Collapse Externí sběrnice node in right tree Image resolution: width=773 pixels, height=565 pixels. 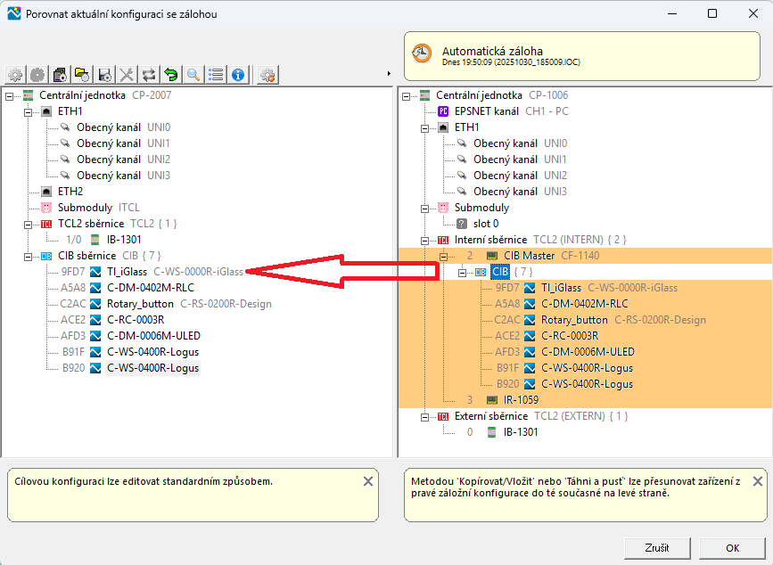click(424, 416)
